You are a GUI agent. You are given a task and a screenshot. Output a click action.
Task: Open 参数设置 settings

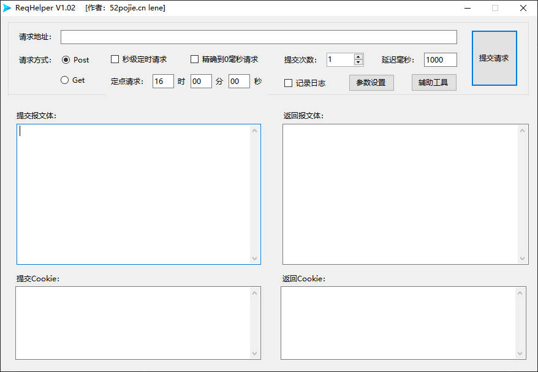click(371, 83)
